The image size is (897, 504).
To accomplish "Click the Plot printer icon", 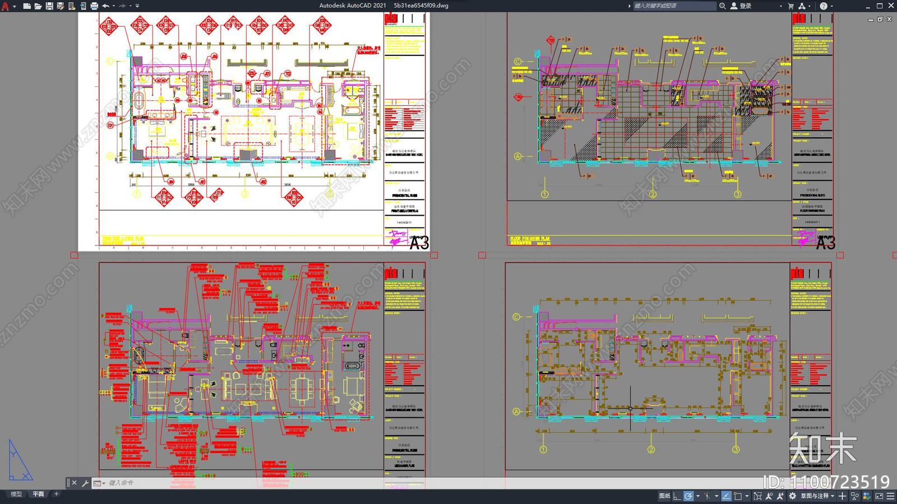I will point(94,6).
